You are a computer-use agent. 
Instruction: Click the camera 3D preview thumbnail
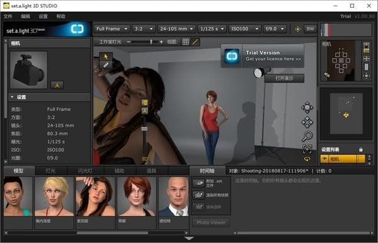click(29, 70)
